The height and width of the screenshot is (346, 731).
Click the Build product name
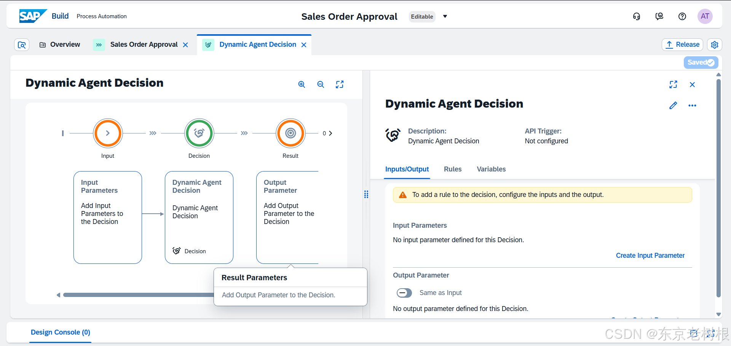point(60,16)
